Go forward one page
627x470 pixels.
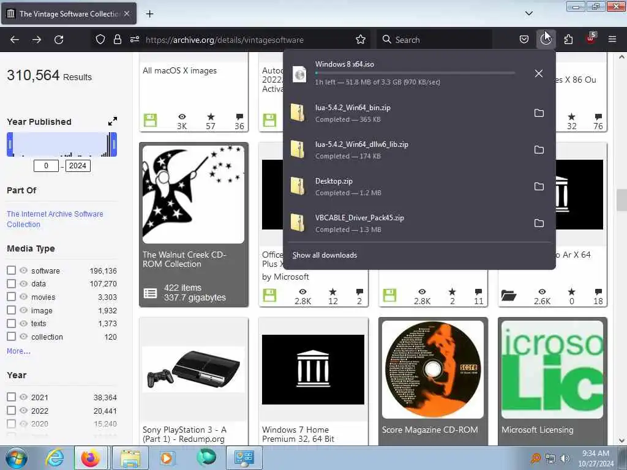[36, 40]
